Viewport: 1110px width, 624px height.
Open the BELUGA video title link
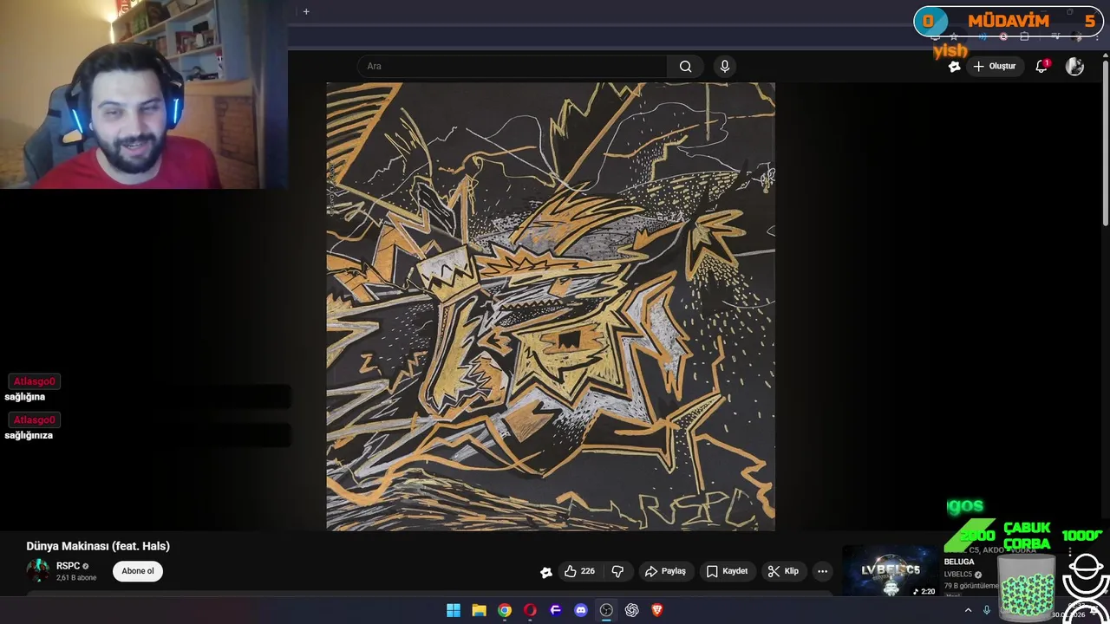[x=959, y=562]
